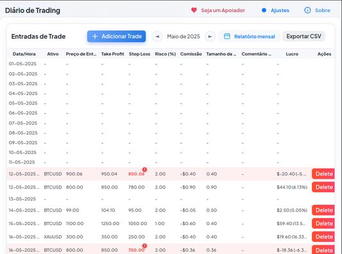Delete the 15-05-2025 BTCUSD trade
342x254 pixels.
323,223
